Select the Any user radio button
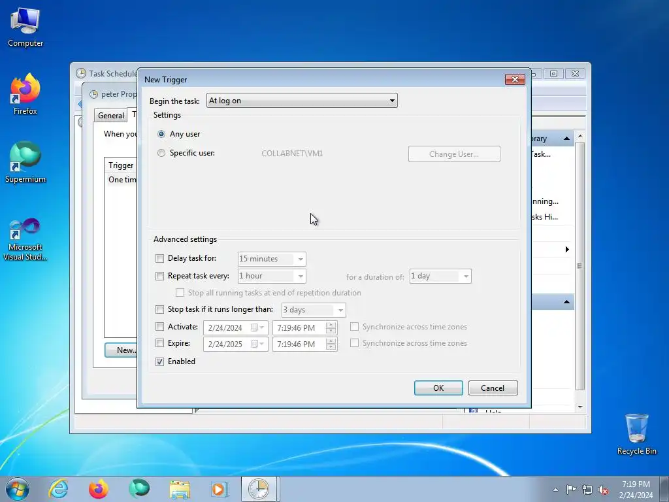Image resolution: width=669 pixels, height=502 pixels. point(161,134)
